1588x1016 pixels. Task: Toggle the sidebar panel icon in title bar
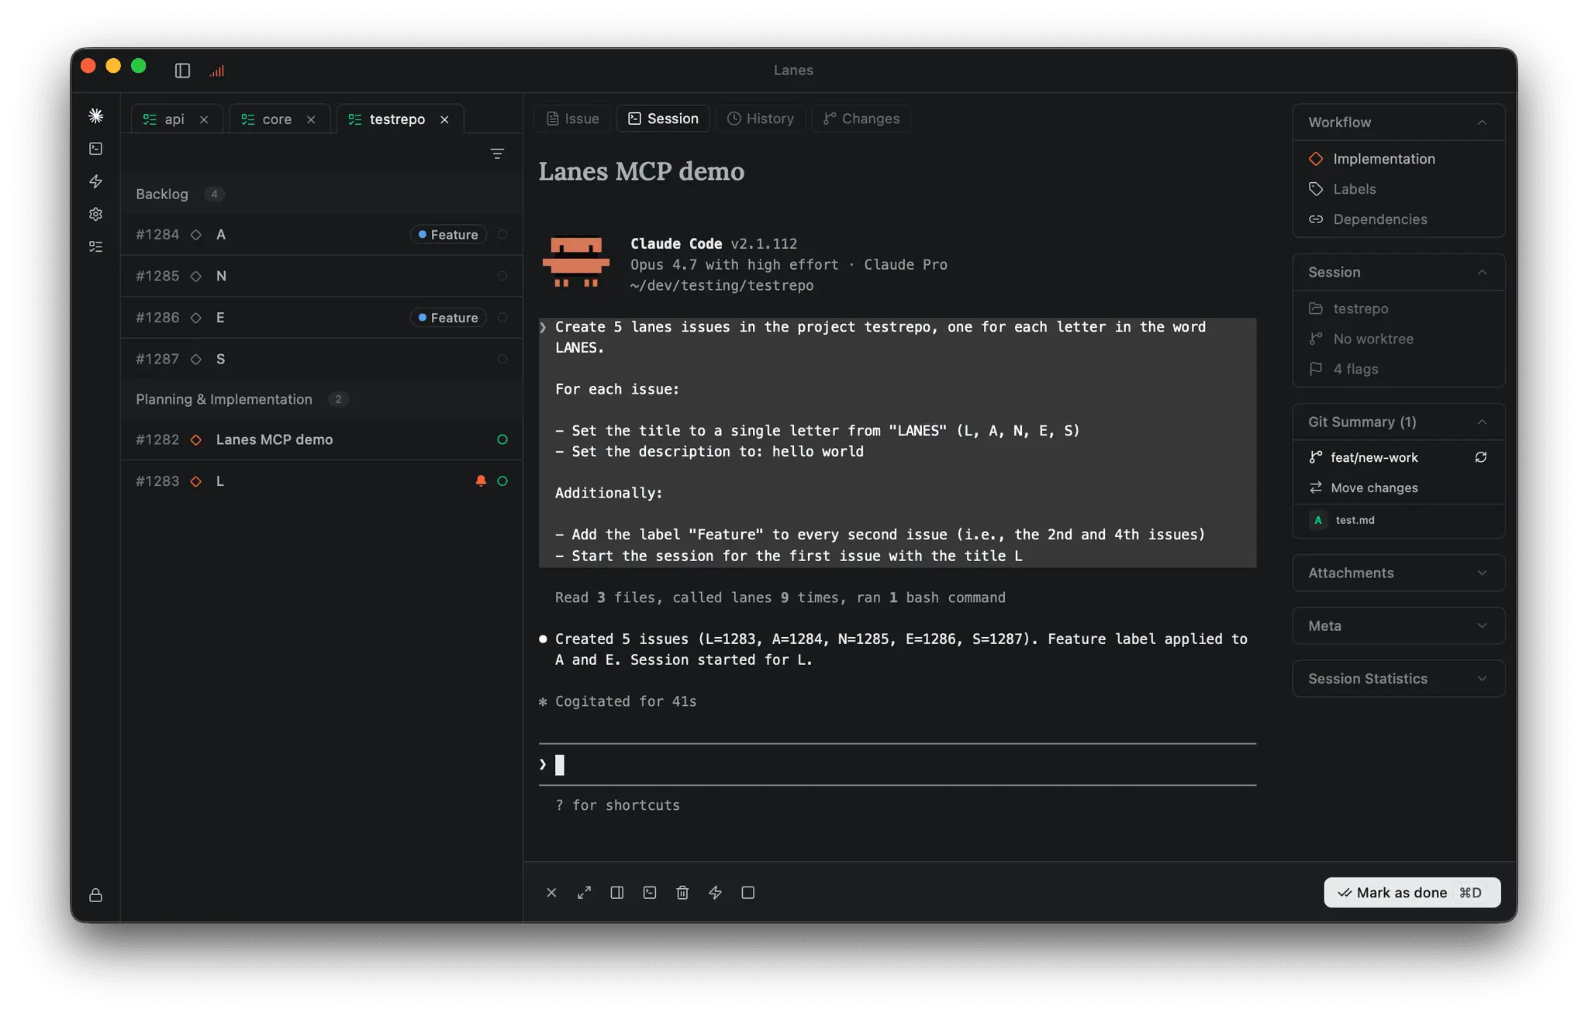pyautogui.click(x=182, y=71)
